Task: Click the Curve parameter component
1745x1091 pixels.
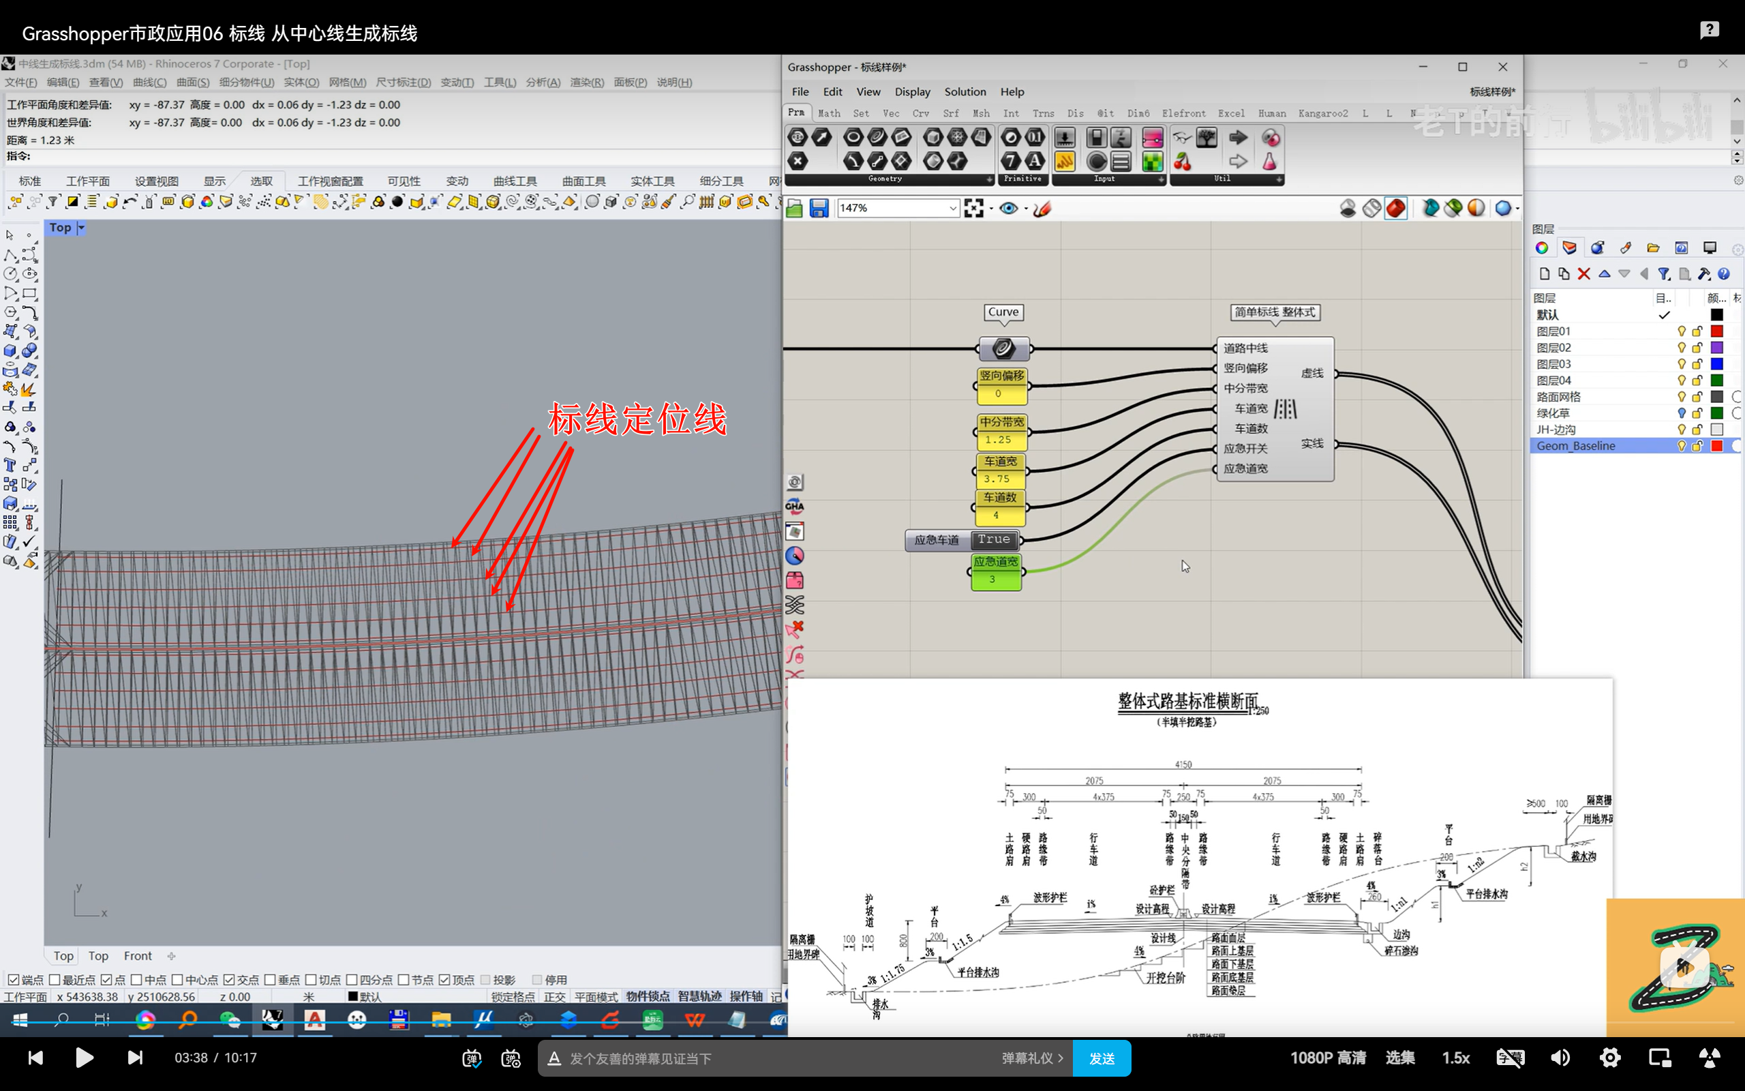Action: click(x=1003, y=349)
